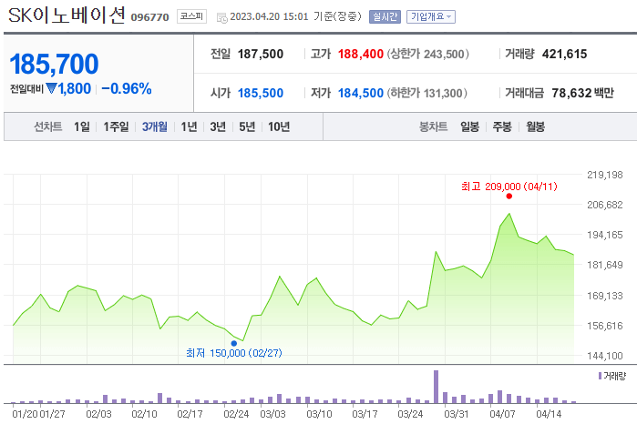Click the 최고 209,000 (04/11) label
The width and height of the screenshot is (637, 434).
tap(509, 187)
